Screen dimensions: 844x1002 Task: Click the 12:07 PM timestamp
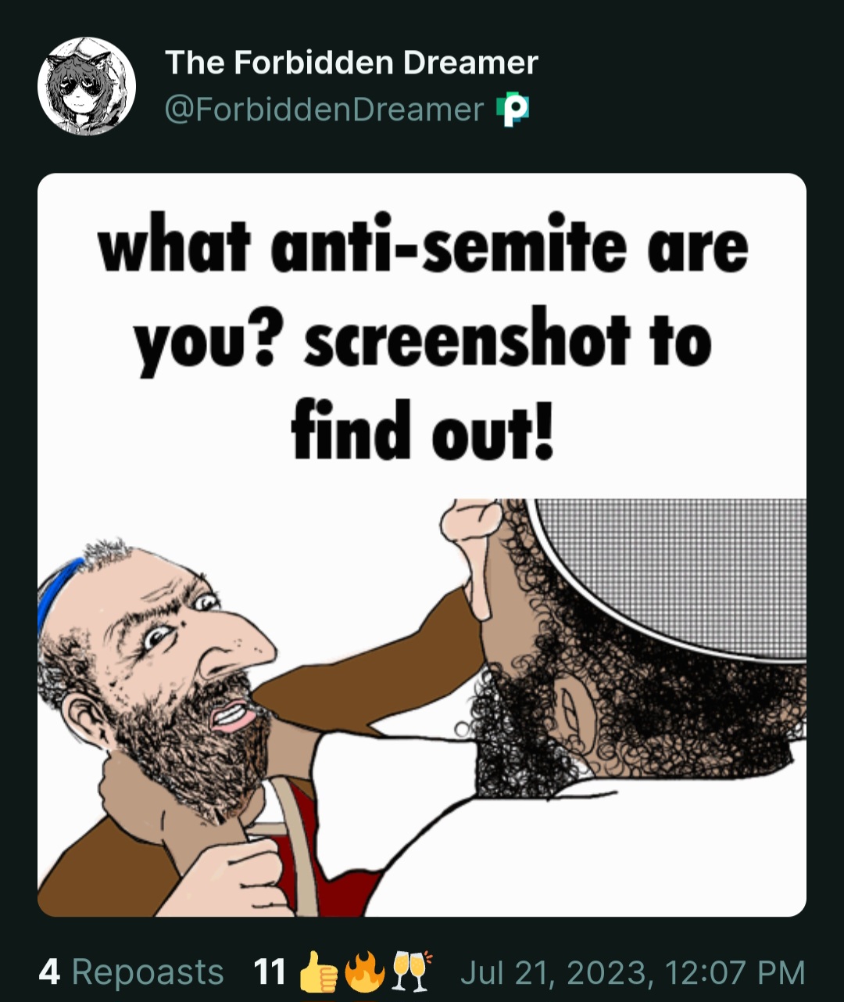735,972
